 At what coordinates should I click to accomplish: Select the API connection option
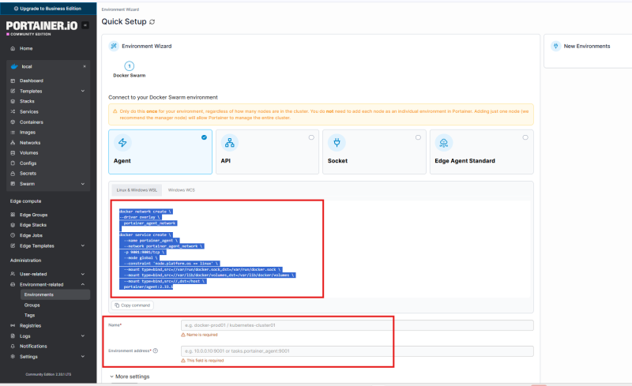(267, 152)
